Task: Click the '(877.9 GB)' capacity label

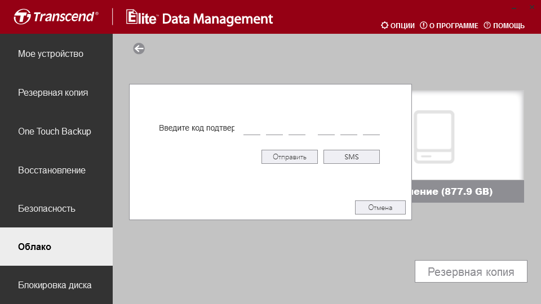Action: click(x=467, y=191)
